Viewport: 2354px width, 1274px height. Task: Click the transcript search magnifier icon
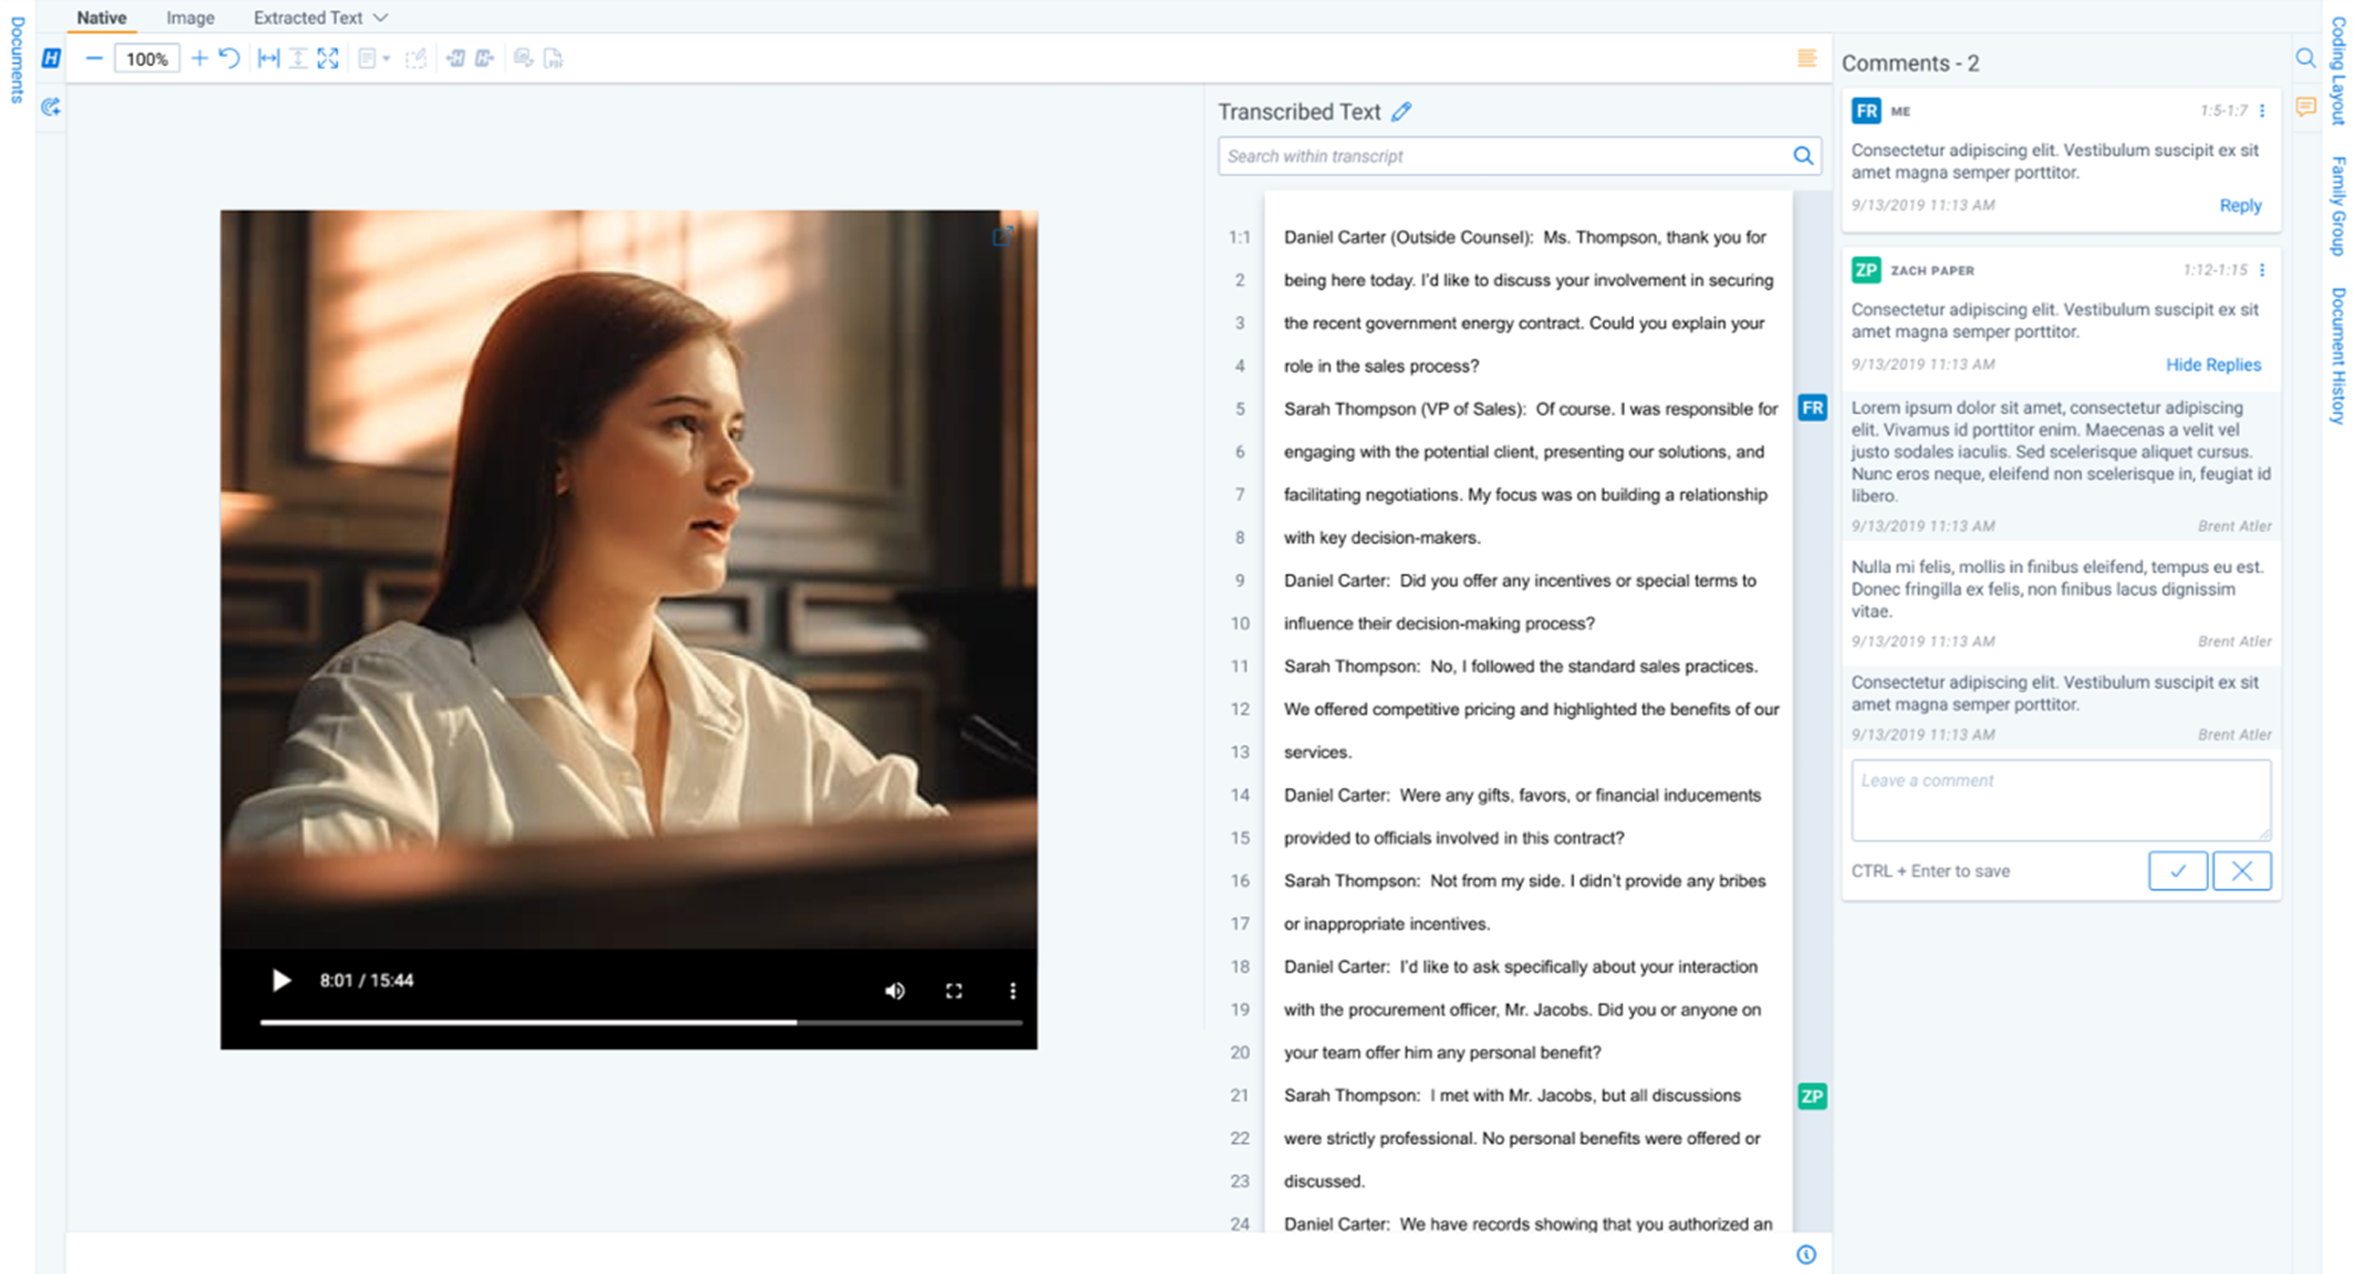point(1802,156)
